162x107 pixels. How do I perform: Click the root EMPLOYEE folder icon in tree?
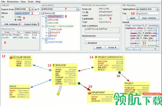point(43,14)
